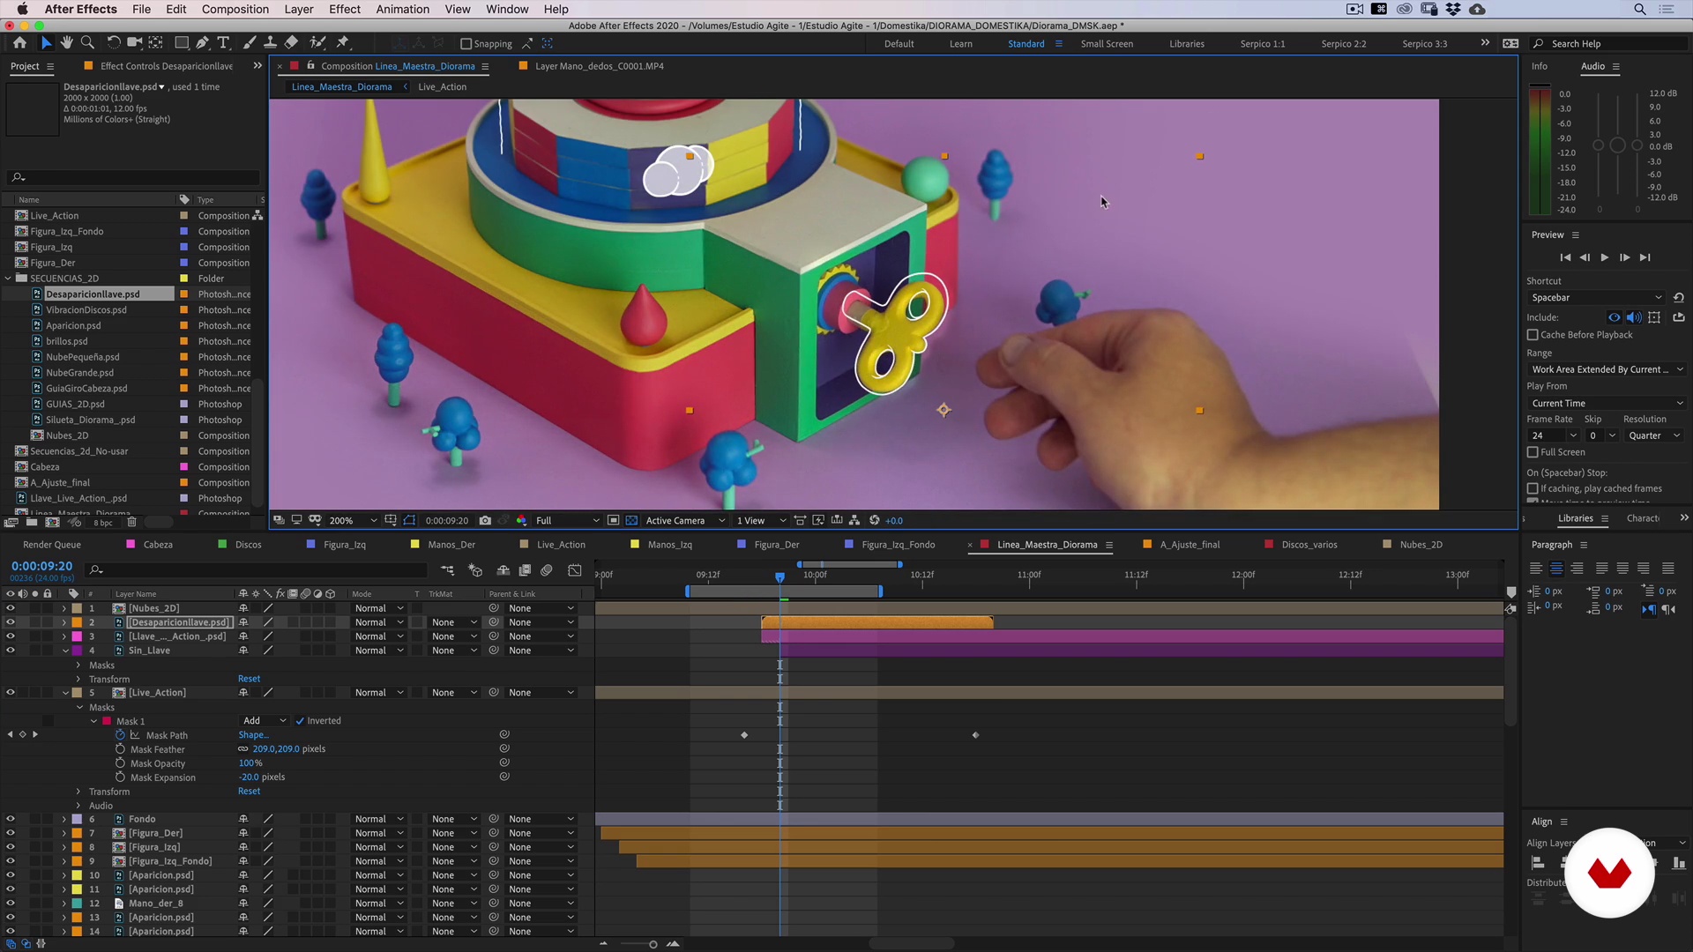Click the current time 0:00:09:20 field
The height and width of the screenshot is (952, 1693).
(41, 566)
